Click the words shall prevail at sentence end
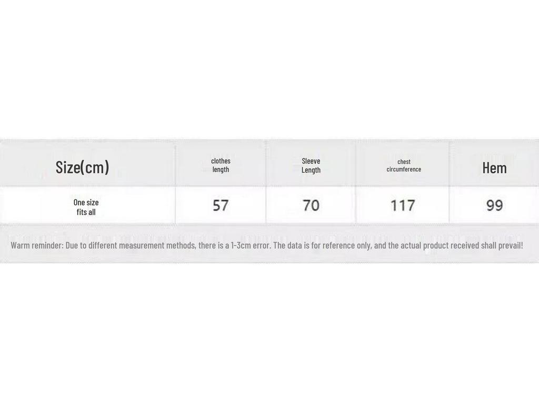The height and width of the screenshot is (404, 539). click(502, 246)
